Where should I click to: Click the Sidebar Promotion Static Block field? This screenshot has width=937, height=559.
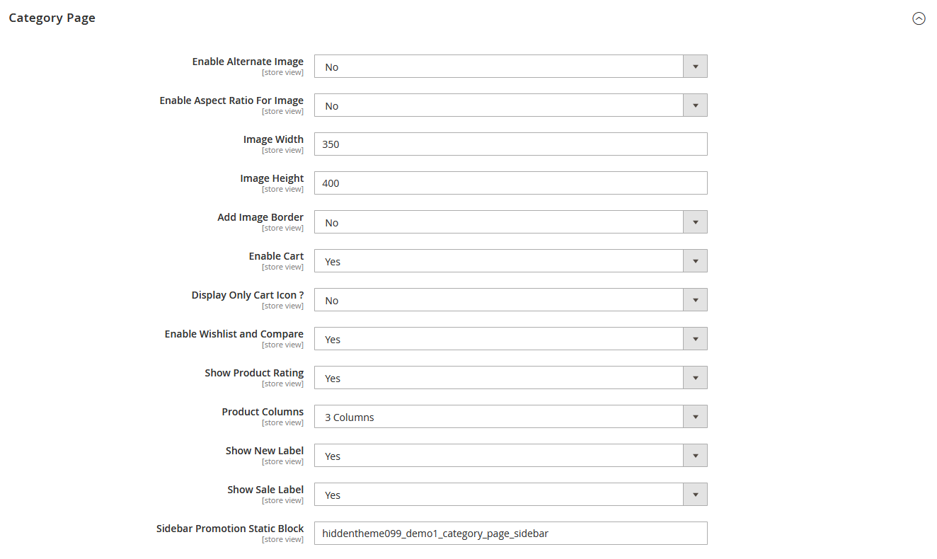[x=511, y=533]
